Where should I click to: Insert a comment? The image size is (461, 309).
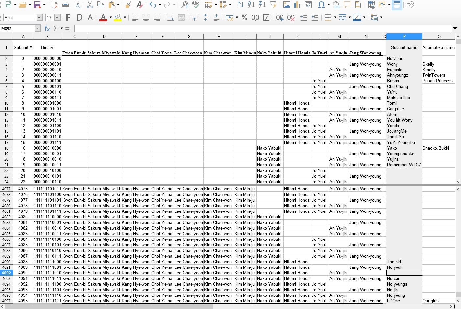(347, 5)
